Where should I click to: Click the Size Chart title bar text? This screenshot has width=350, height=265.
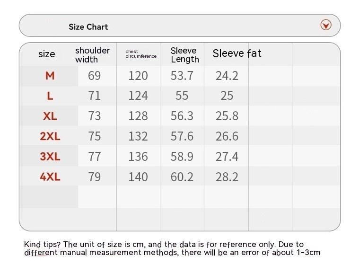pyautogui.click(x=88, y=27)
